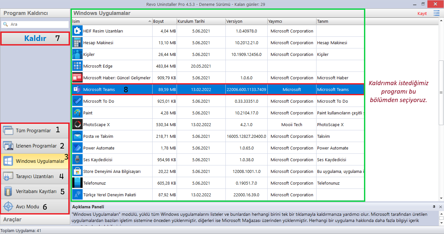Viewport: 444px width, 234px height.
Task: Click the Microsoft To Do checkmark icon
Action: tap(77, 101)
